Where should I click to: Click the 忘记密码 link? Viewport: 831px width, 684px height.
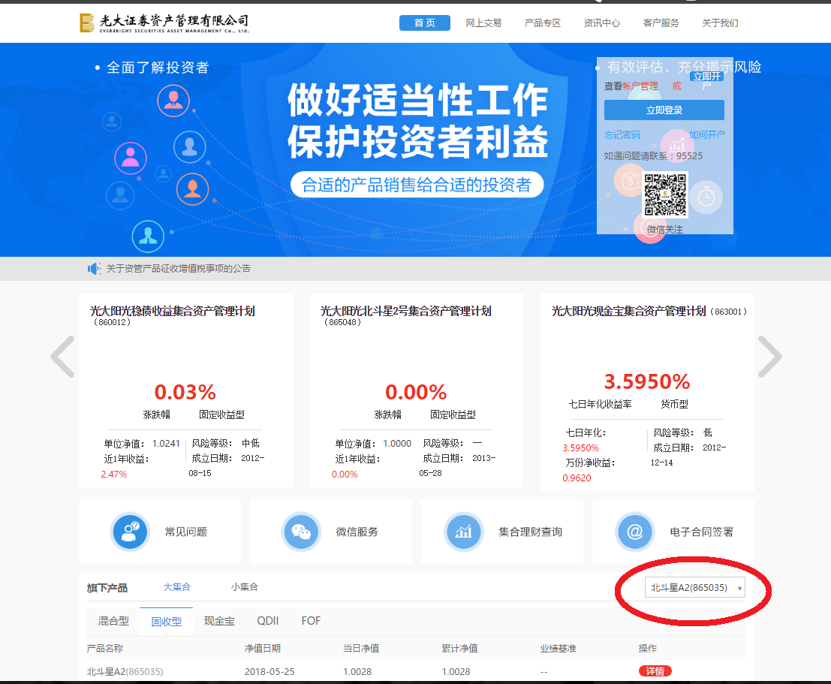click(x=622, y=134)
